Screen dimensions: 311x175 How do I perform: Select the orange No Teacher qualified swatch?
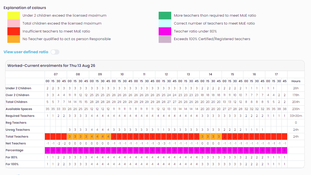point(14,39)
